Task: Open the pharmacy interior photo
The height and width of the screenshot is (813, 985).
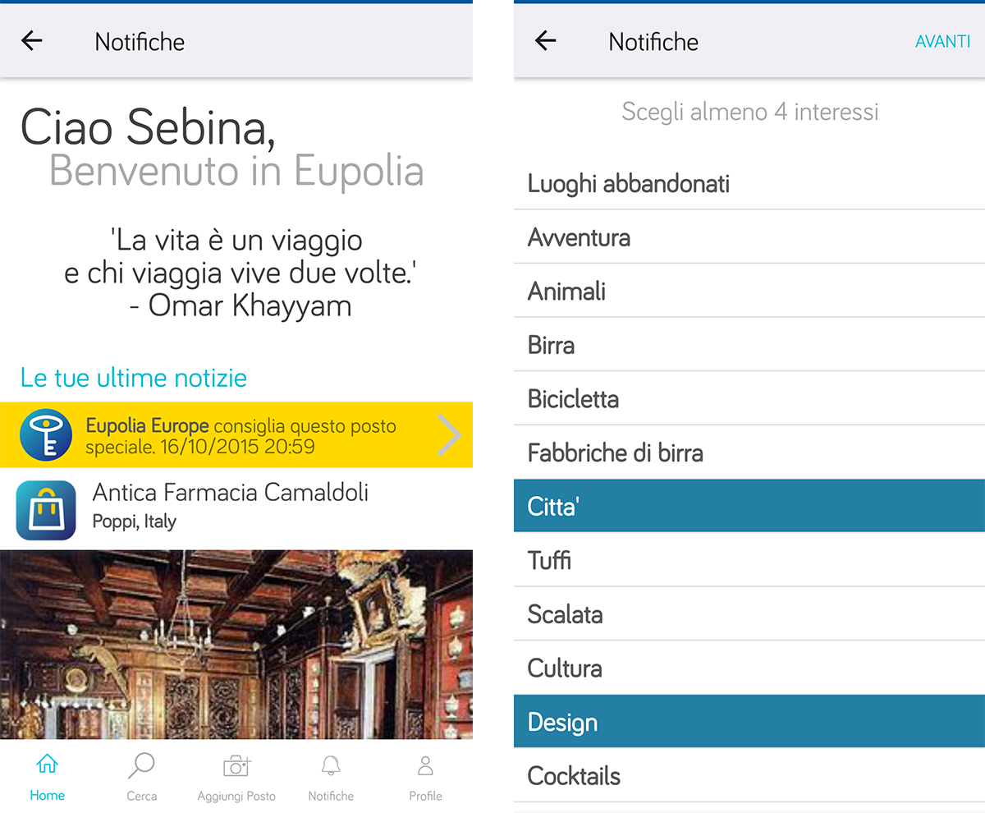Action: (236, 645)
